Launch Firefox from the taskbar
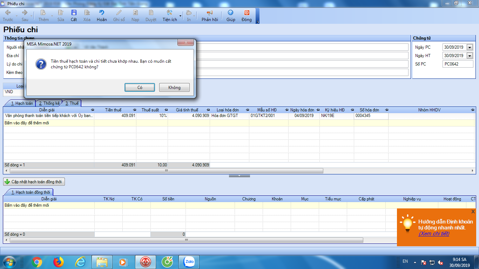Image resolution: width=479 pixels, height=269 pixels. [x=59, y=262]
